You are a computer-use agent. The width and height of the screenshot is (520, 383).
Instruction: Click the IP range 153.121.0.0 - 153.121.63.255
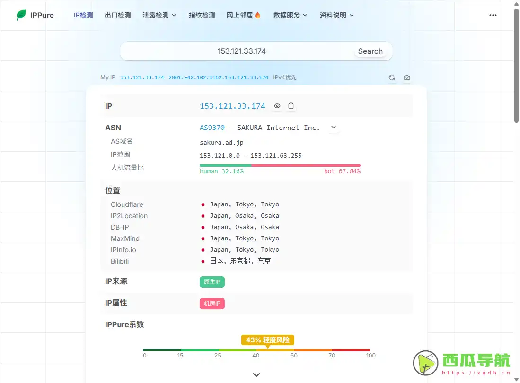(250, 155)
